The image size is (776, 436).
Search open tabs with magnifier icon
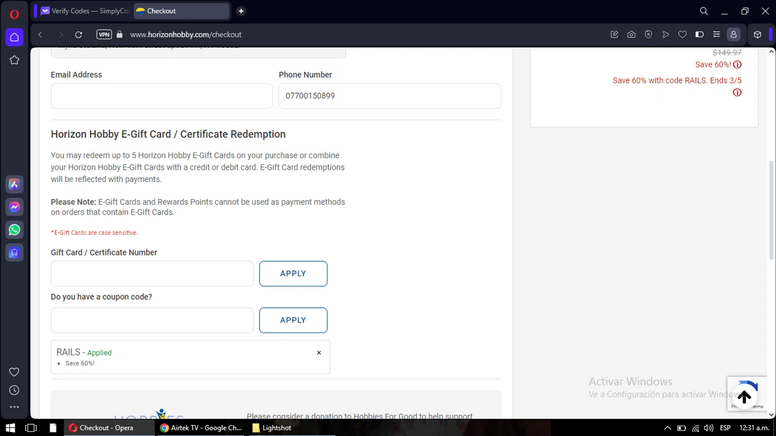[704, 11]
